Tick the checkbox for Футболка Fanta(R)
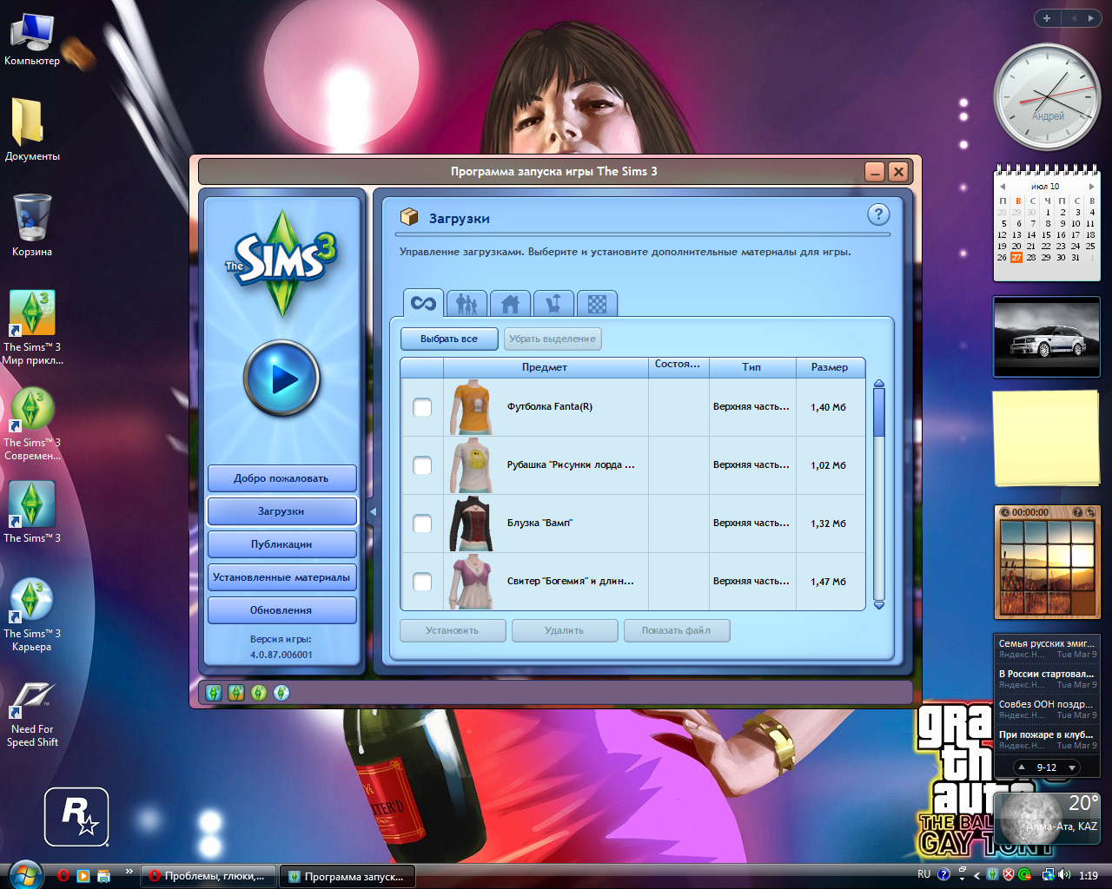This screenshot has width=1112, height=889. [422, 407]
